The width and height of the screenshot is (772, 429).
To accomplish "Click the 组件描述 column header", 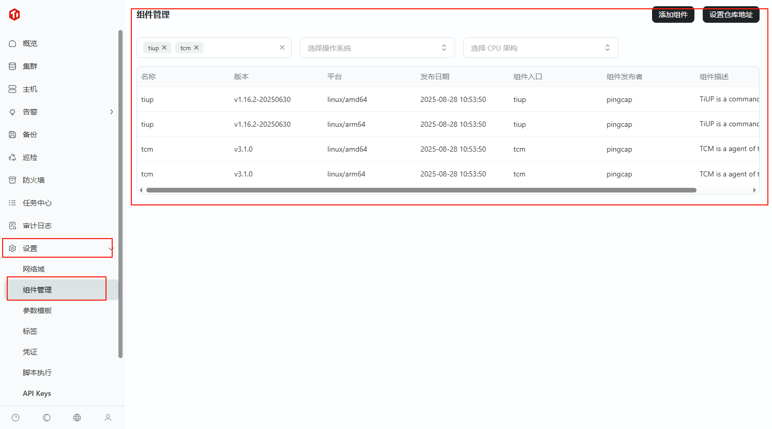I will (714, 77).
